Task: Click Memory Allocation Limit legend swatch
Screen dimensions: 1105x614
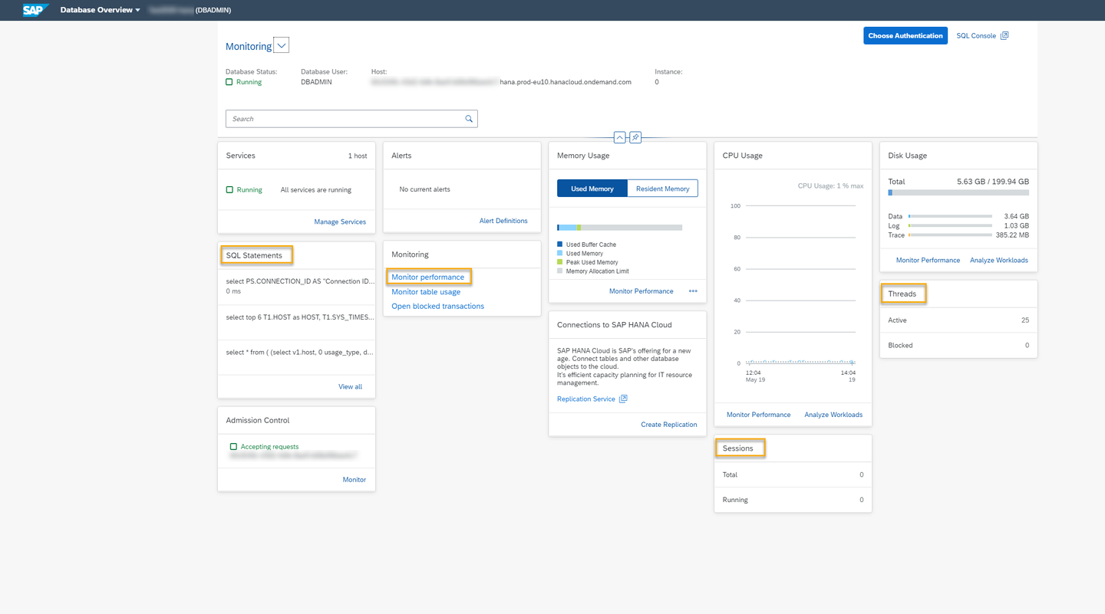Action: [560, 271]
